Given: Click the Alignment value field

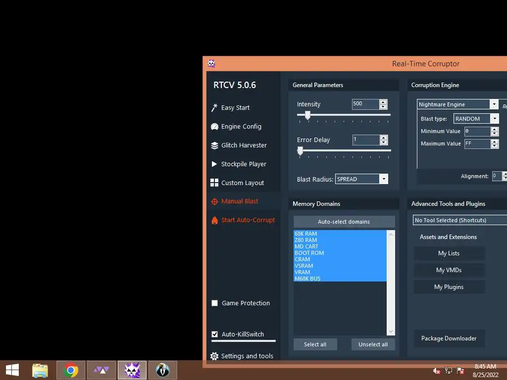Looking at the screenshot, I should 497,176.
